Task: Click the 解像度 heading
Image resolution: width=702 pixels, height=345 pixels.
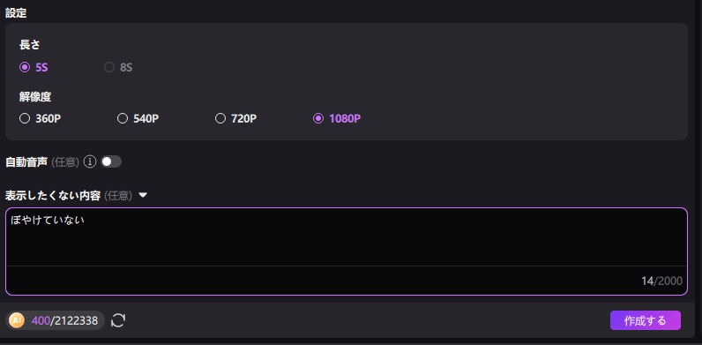Action: [x=35, y=96]
